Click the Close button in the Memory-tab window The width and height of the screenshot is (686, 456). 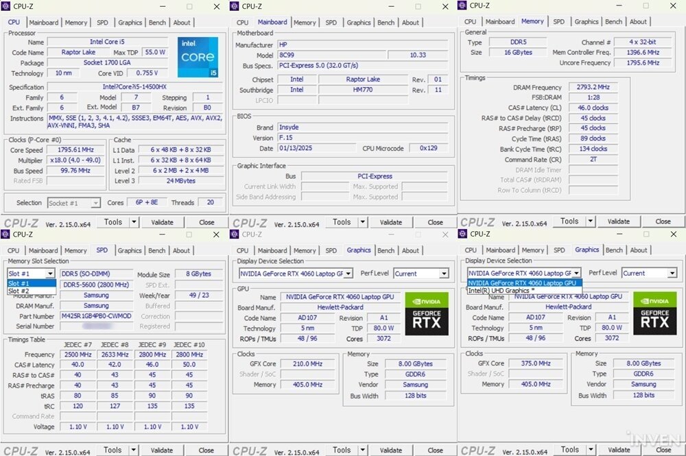[x=663, y=221]
